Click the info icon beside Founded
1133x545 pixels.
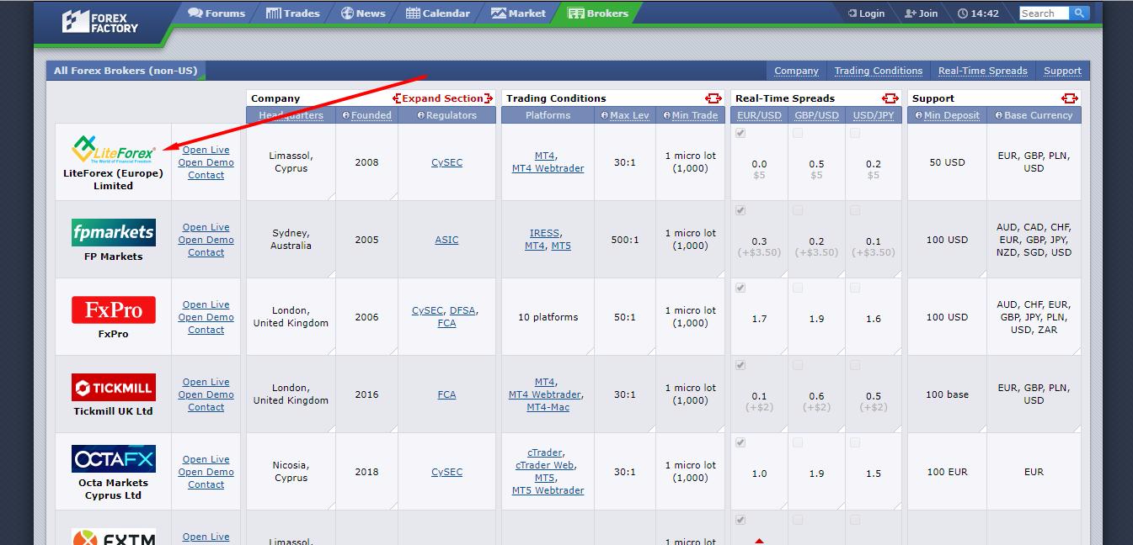pyautogui.click(x=345, y=115)
